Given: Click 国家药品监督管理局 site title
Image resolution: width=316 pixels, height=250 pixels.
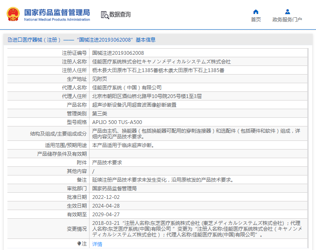Looking at the screenshot, I should [57, 12].
